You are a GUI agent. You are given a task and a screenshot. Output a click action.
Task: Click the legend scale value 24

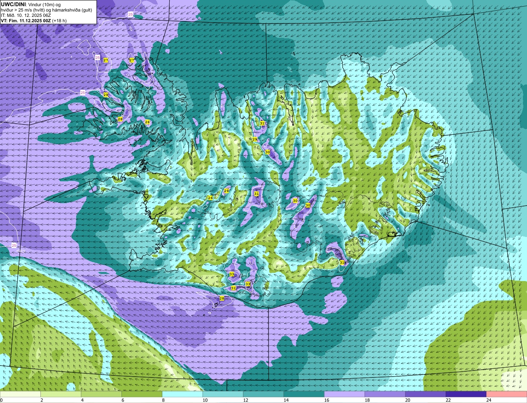coord(488,400)
